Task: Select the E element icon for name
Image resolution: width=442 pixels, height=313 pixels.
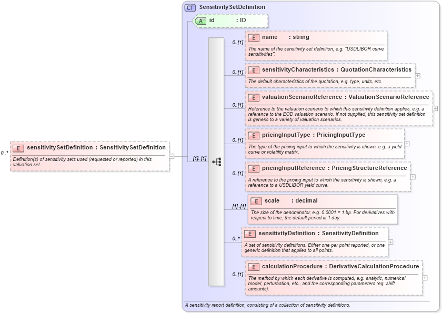Action: [253, 37]
